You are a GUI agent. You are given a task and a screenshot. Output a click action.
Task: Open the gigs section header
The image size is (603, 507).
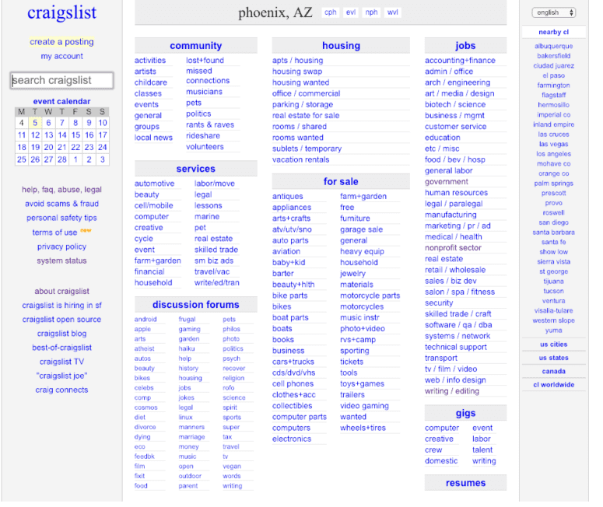click(x=465, y=413)
